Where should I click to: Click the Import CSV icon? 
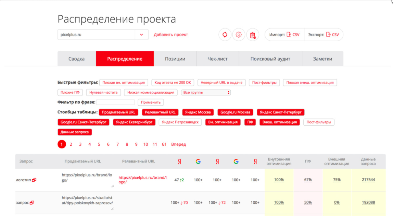pyautogui.click(x=289, y=34)
